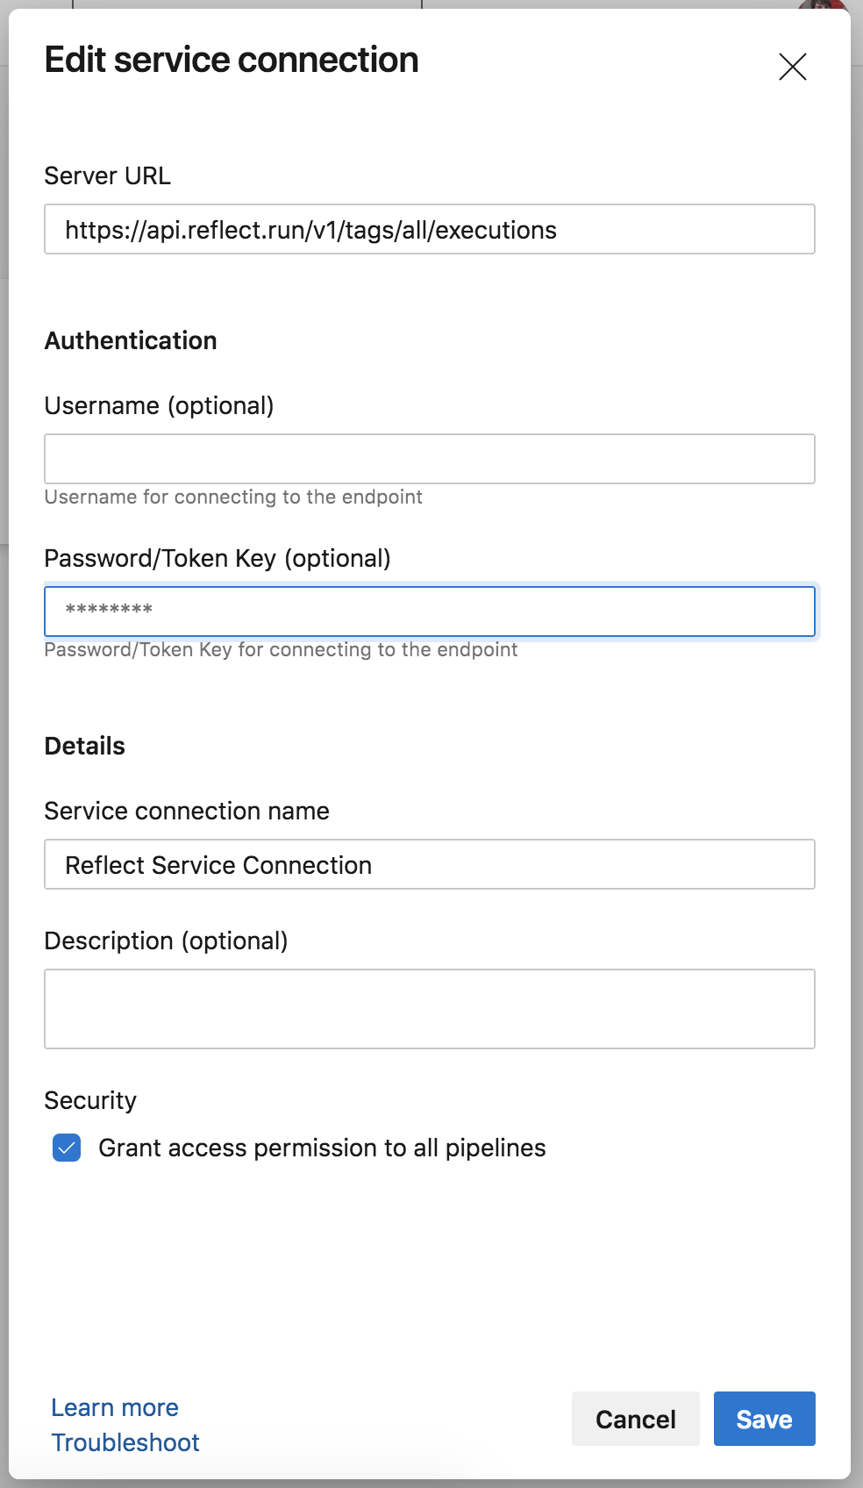Click the Reflect Service Connection name field
This screenshot has width=863, height=1488.
(430, 864)
